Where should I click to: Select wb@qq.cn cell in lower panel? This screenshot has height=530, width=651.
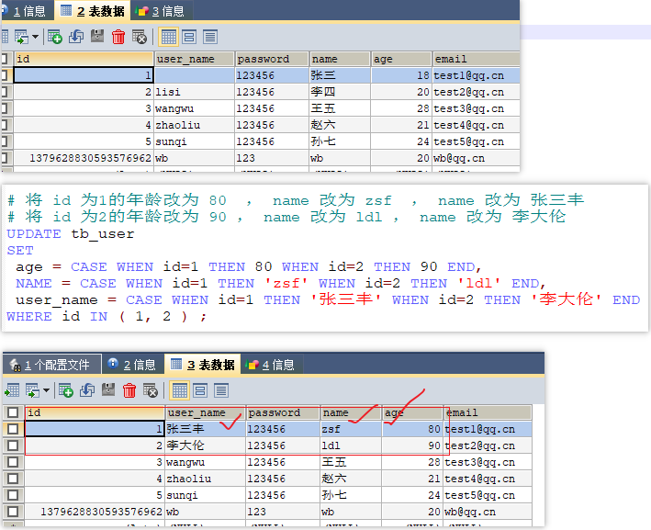pyautogui.click(x=488, y=512)
